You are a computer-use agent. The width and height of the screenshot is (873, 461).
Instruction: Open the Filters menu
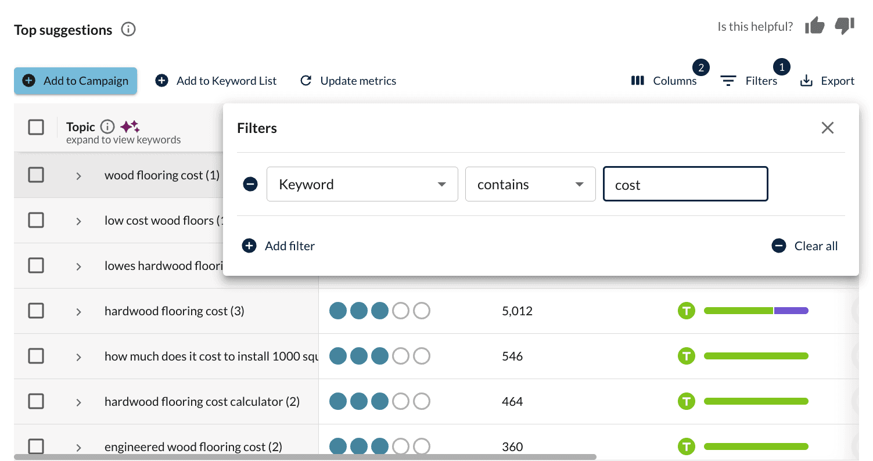pos(749,81)
